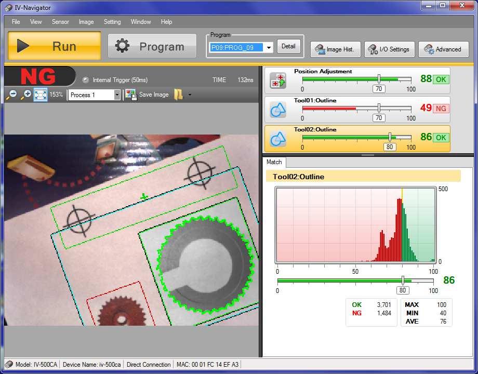
Task: Click the camera inspection image
Action: [131, 230]
